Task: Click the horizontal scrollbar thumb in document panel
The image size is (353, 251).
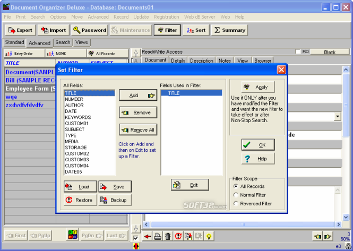Action: click(243, 224)
